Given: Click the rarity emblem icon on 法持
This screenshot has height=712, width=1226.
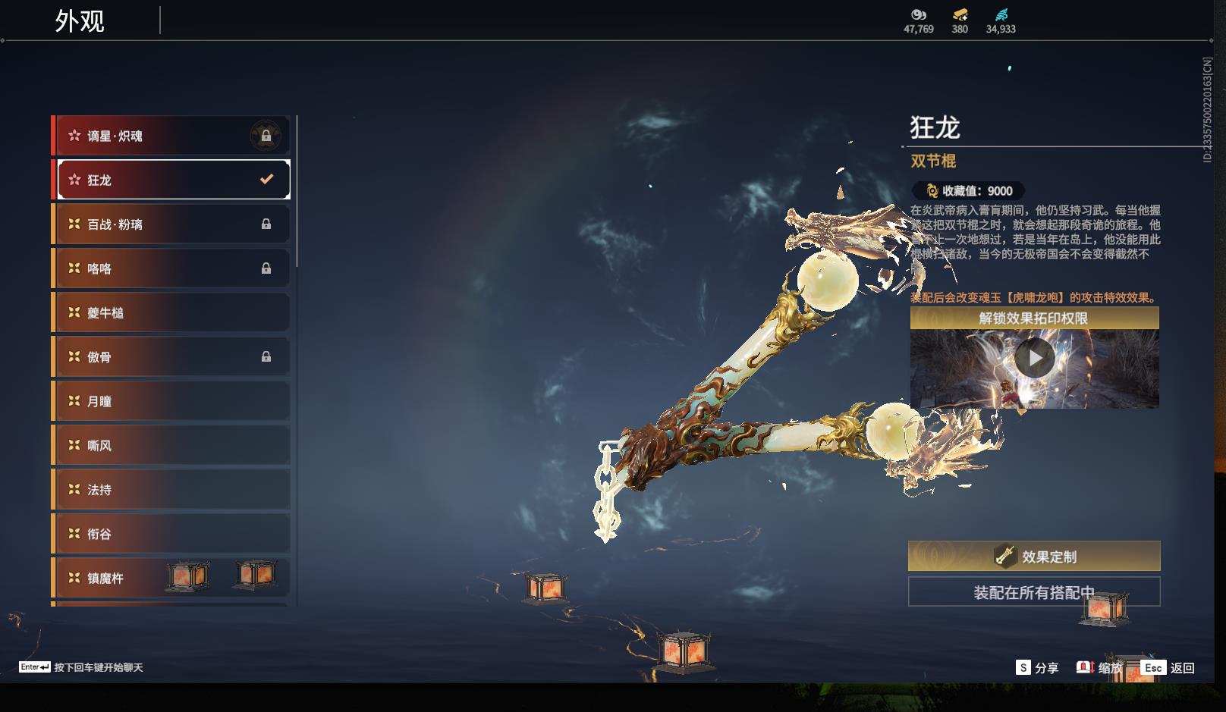Looking at the screenshot, I should coord(74,489).
